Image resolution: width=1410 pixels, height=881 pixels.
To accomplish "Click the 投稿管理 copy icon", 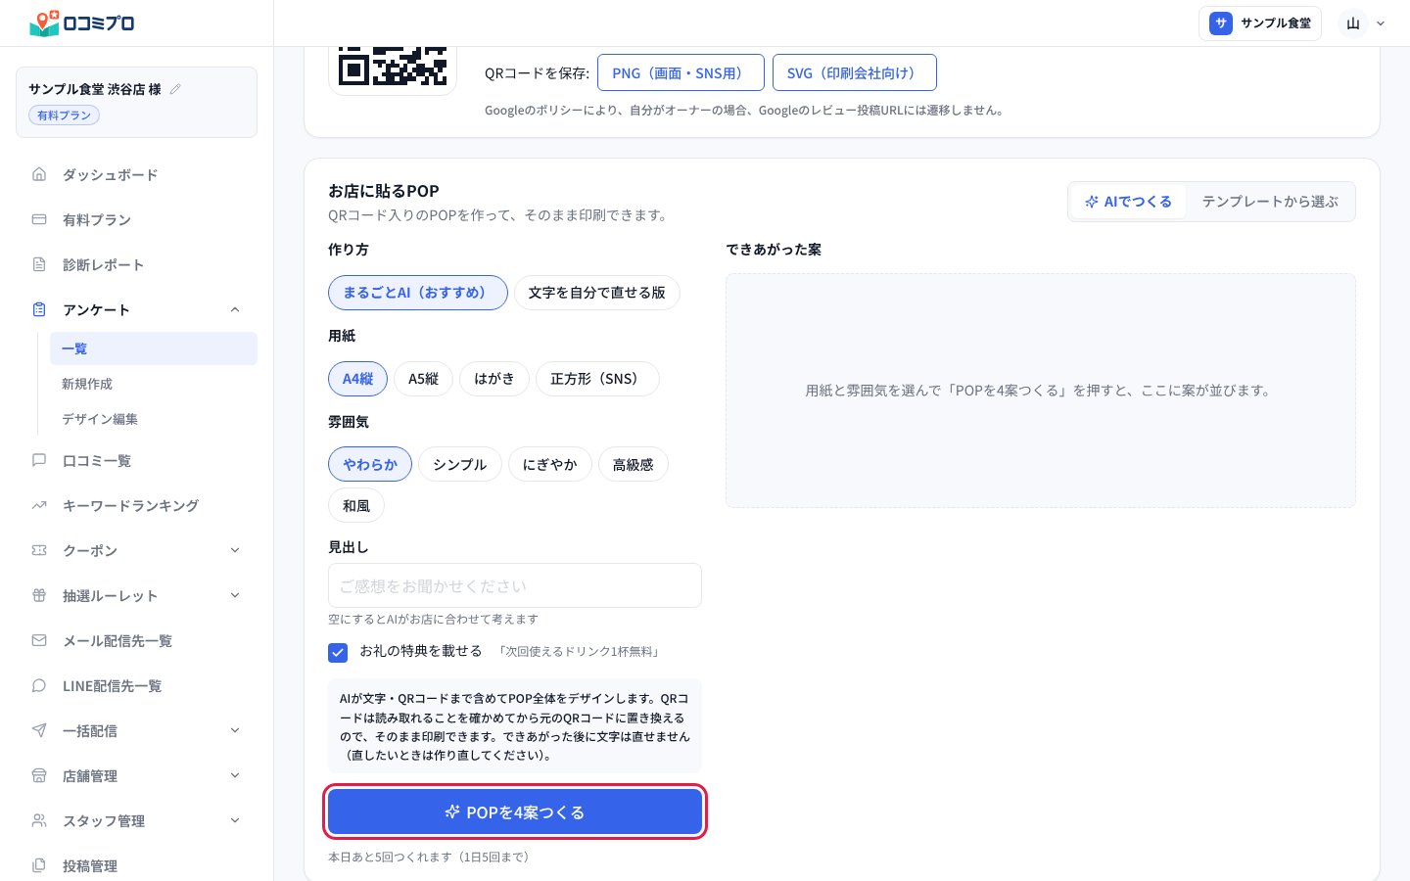I will click(39, 865).
